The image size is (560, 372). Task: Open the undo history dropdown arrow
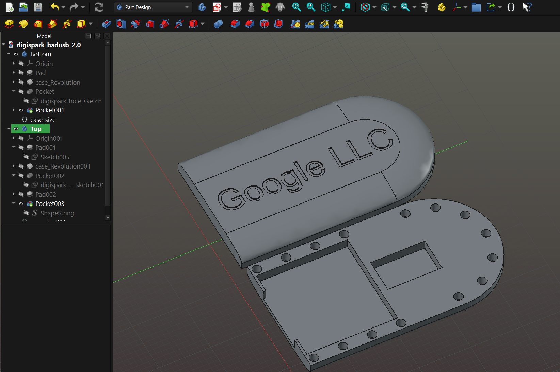tap(63, 7)
